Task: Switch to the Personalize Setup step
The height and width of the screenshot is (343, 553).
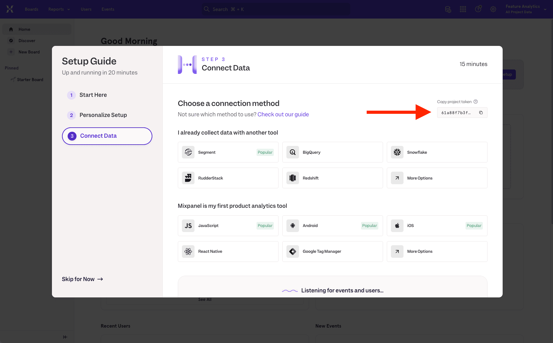Action: tap(103, 115)
